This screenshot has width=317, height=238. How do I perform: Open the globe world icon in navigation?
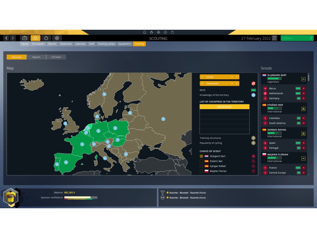click(x=56, y=38)
